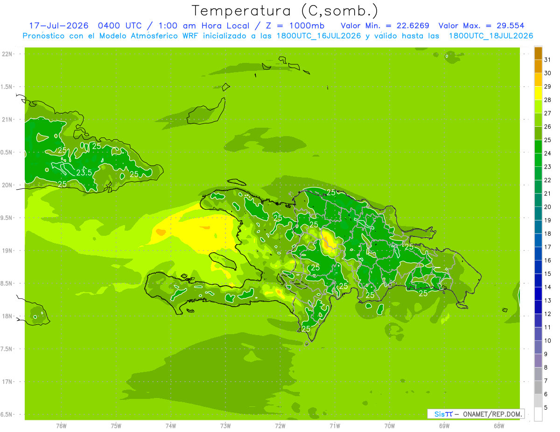Click the "23.5" contour label over Cuba
This screenshot has width=560, height=432.
84,173
